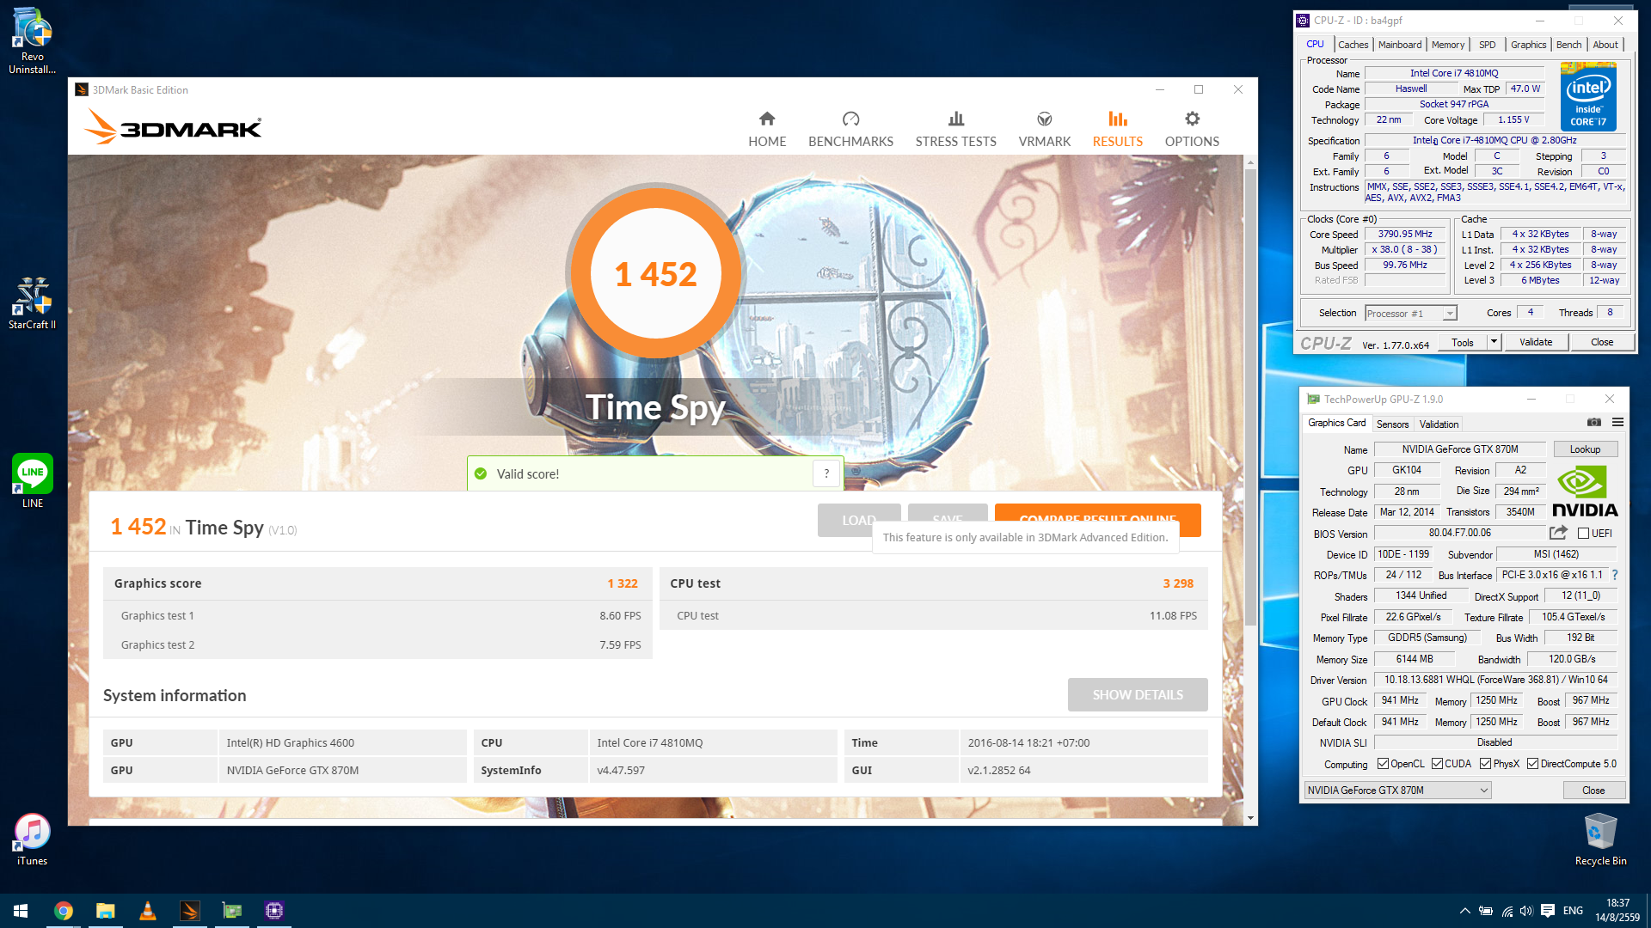This screenshot has width=1651, height=928.
Task: Click the Show Details button
Action: tap(1137, 694)
